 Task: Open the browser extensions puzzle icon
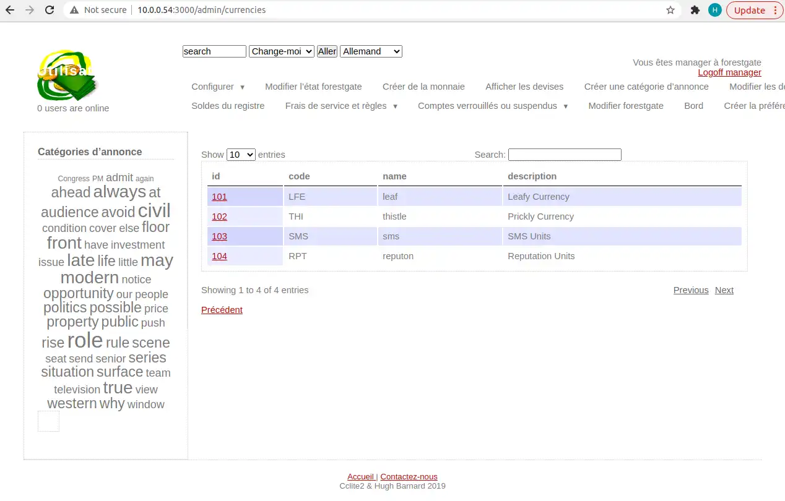[x=695, y=10]
